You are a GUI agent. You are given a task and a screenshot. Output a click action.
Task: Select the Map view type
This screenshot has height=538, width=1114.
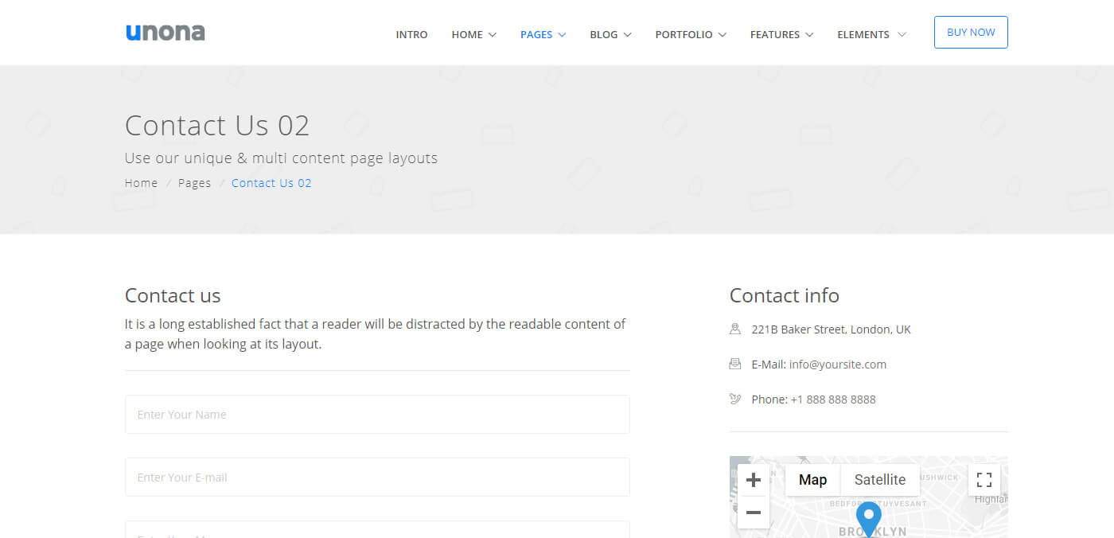click(x=812, y=480)
